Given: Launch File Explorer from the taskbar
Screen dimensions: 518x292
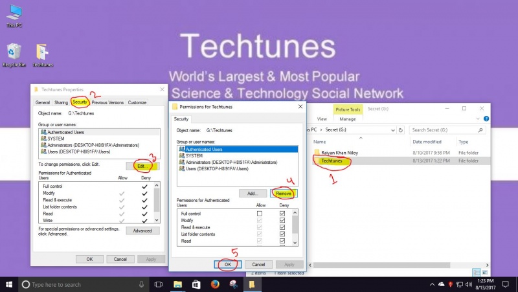Looking at the screenshot, I should pyautogui.click(x=177, y=284).
